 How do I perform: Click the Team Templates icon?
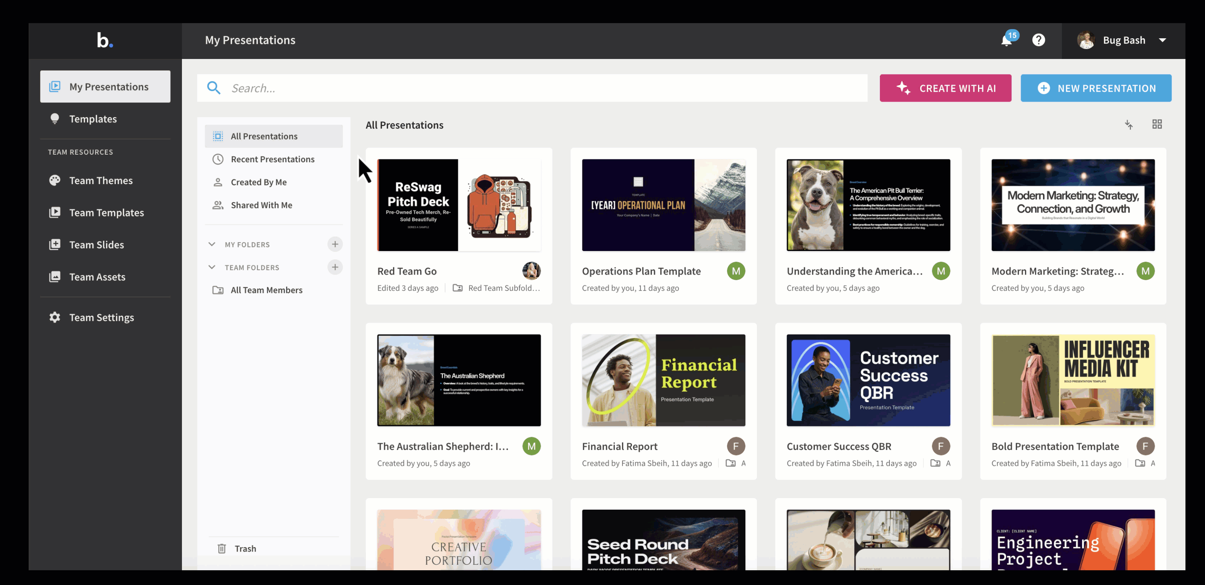55,212
